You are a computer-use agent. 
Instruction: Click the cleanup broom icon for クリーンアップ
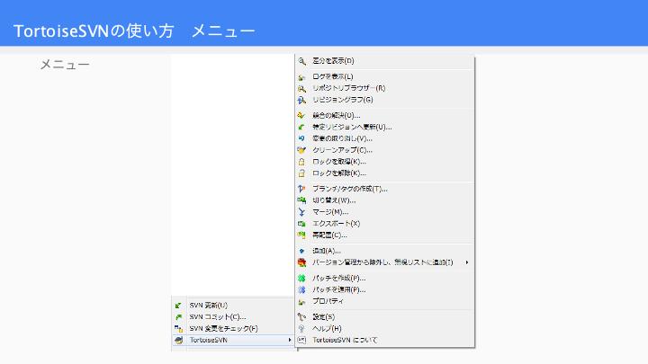(301, 150)
